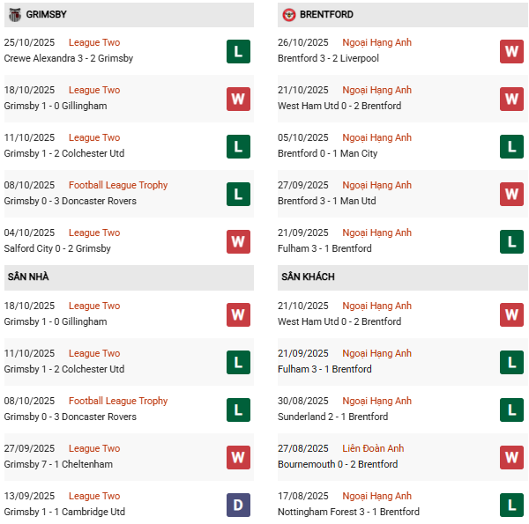Click the W badge for Bournemouth 0-2 Brentford
The height and width of the screenshot is (524, 529).
point(512,457)
